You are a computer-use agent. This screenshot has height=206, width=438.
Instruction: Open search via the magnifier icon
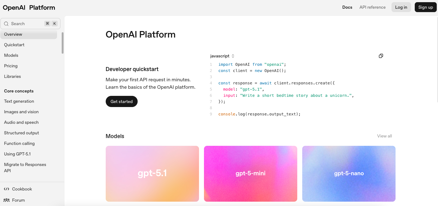coord(6,24)
